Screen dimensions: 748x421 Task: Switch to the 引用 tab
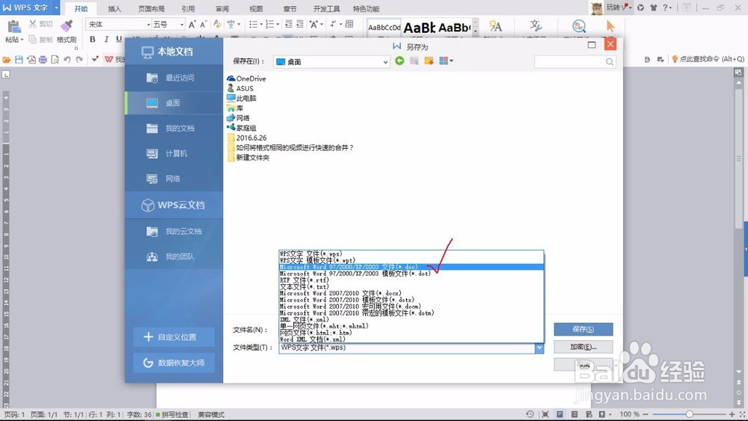[x=188, y=8]
